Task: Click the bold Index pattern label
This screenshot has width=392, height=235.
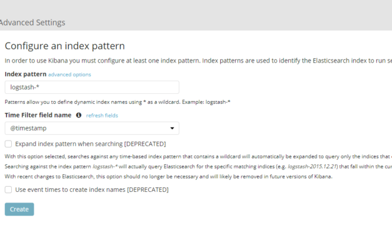Action: pyautogui.click(x=26, y=74)
